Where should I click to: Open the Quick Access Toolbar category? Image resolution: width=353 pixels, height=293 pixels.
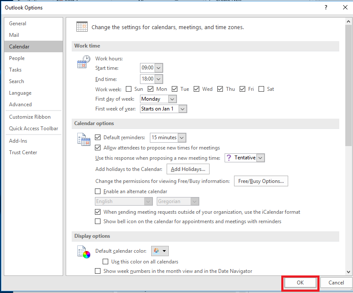(x=33, y=129)
